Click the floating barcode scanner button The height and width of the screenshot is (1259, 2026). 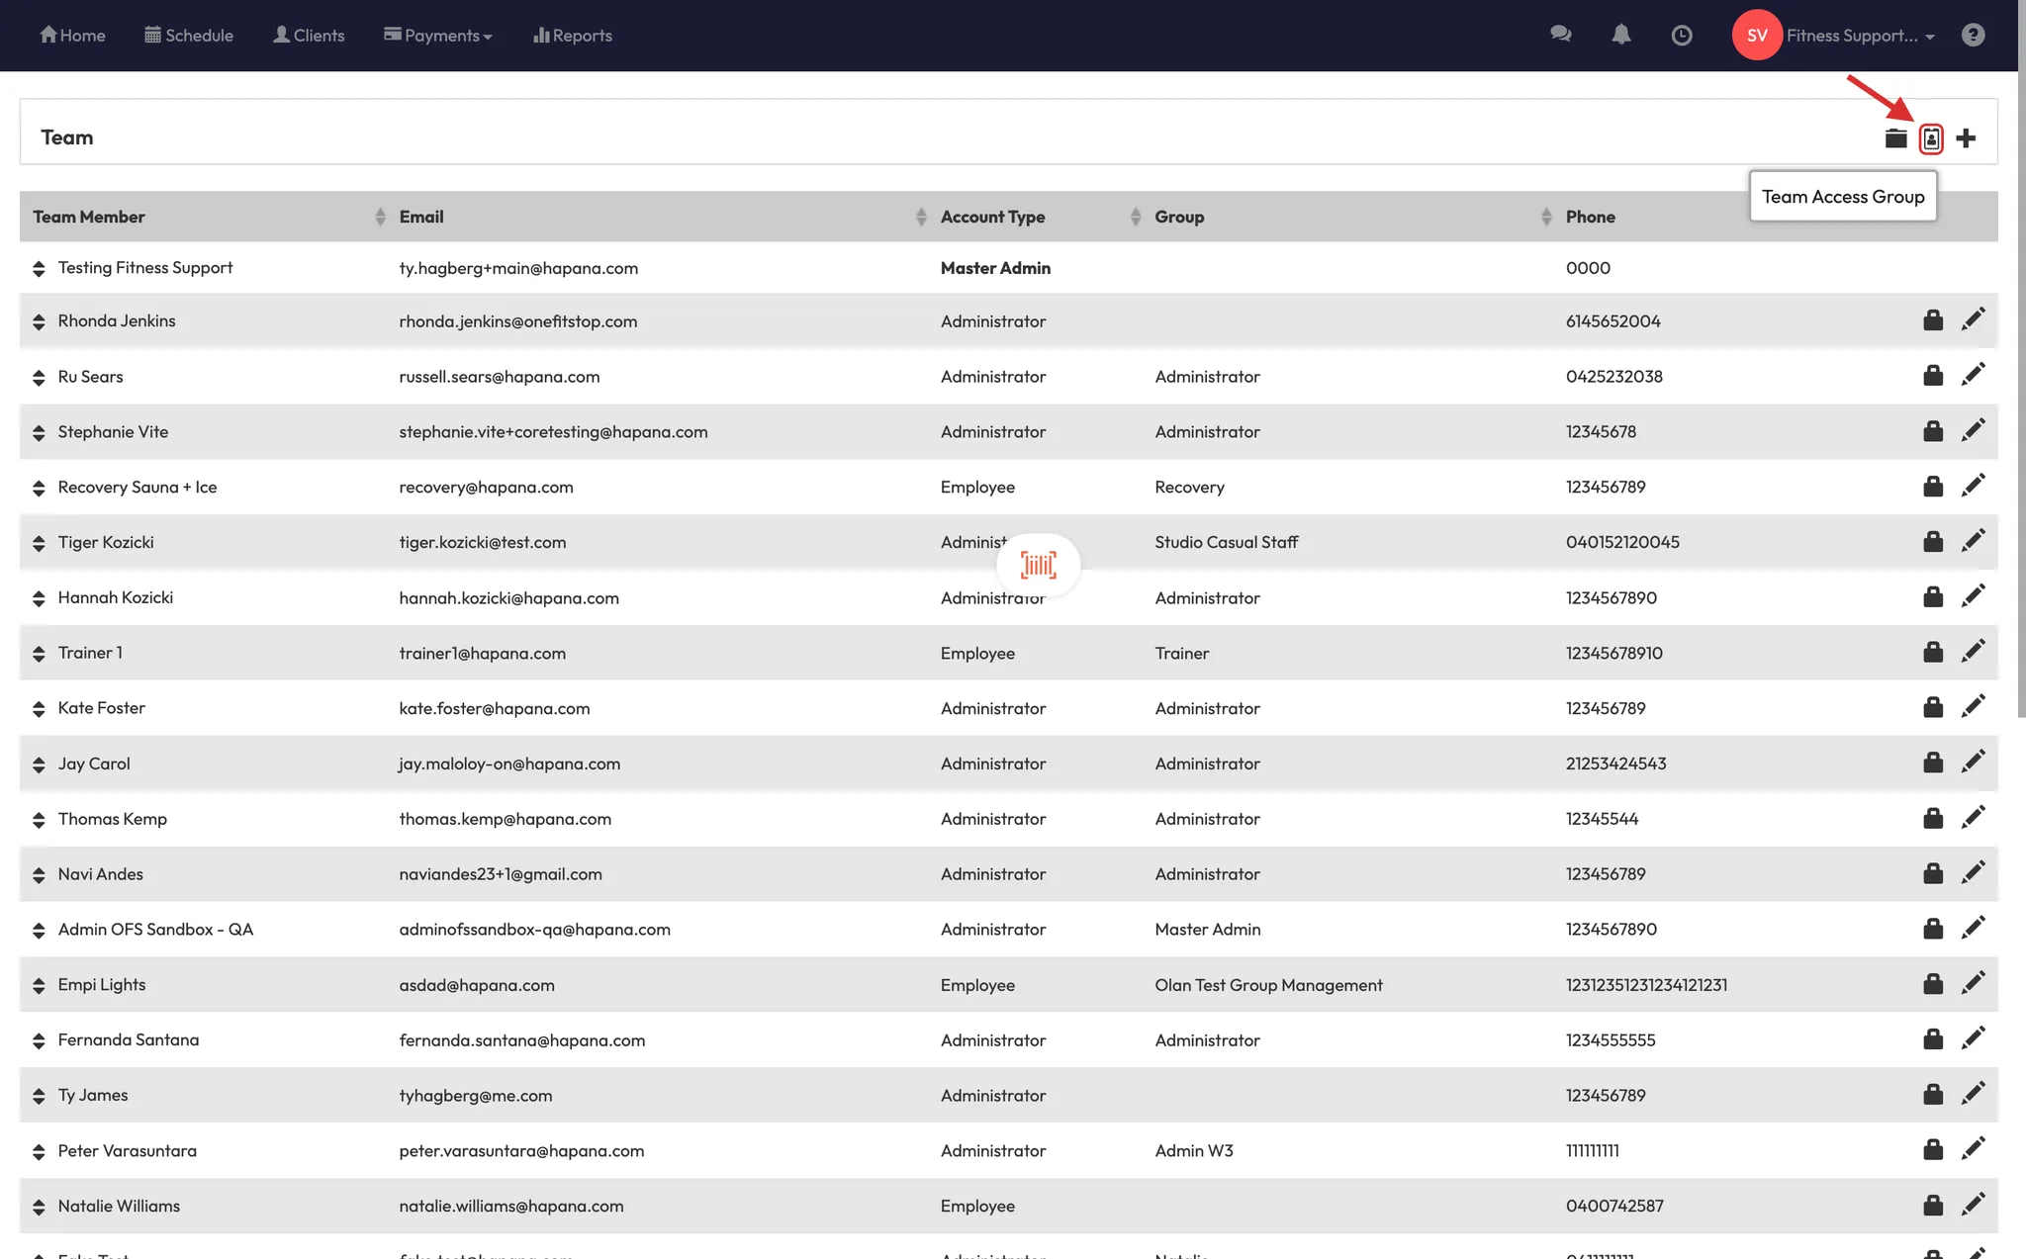[1038, 565]
